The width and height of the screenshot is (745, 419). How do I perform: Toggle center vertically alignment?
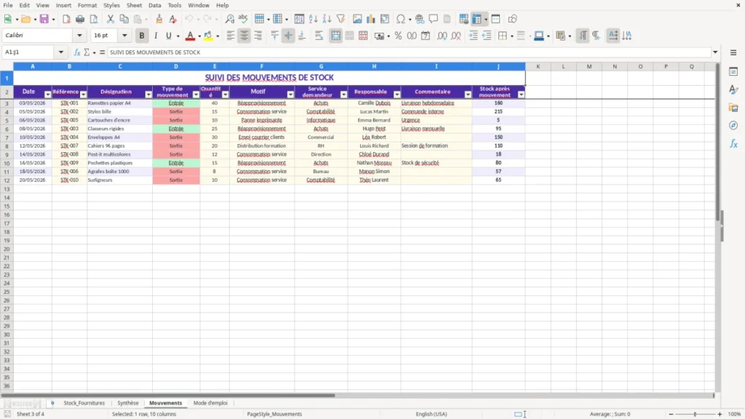[288, 36]
